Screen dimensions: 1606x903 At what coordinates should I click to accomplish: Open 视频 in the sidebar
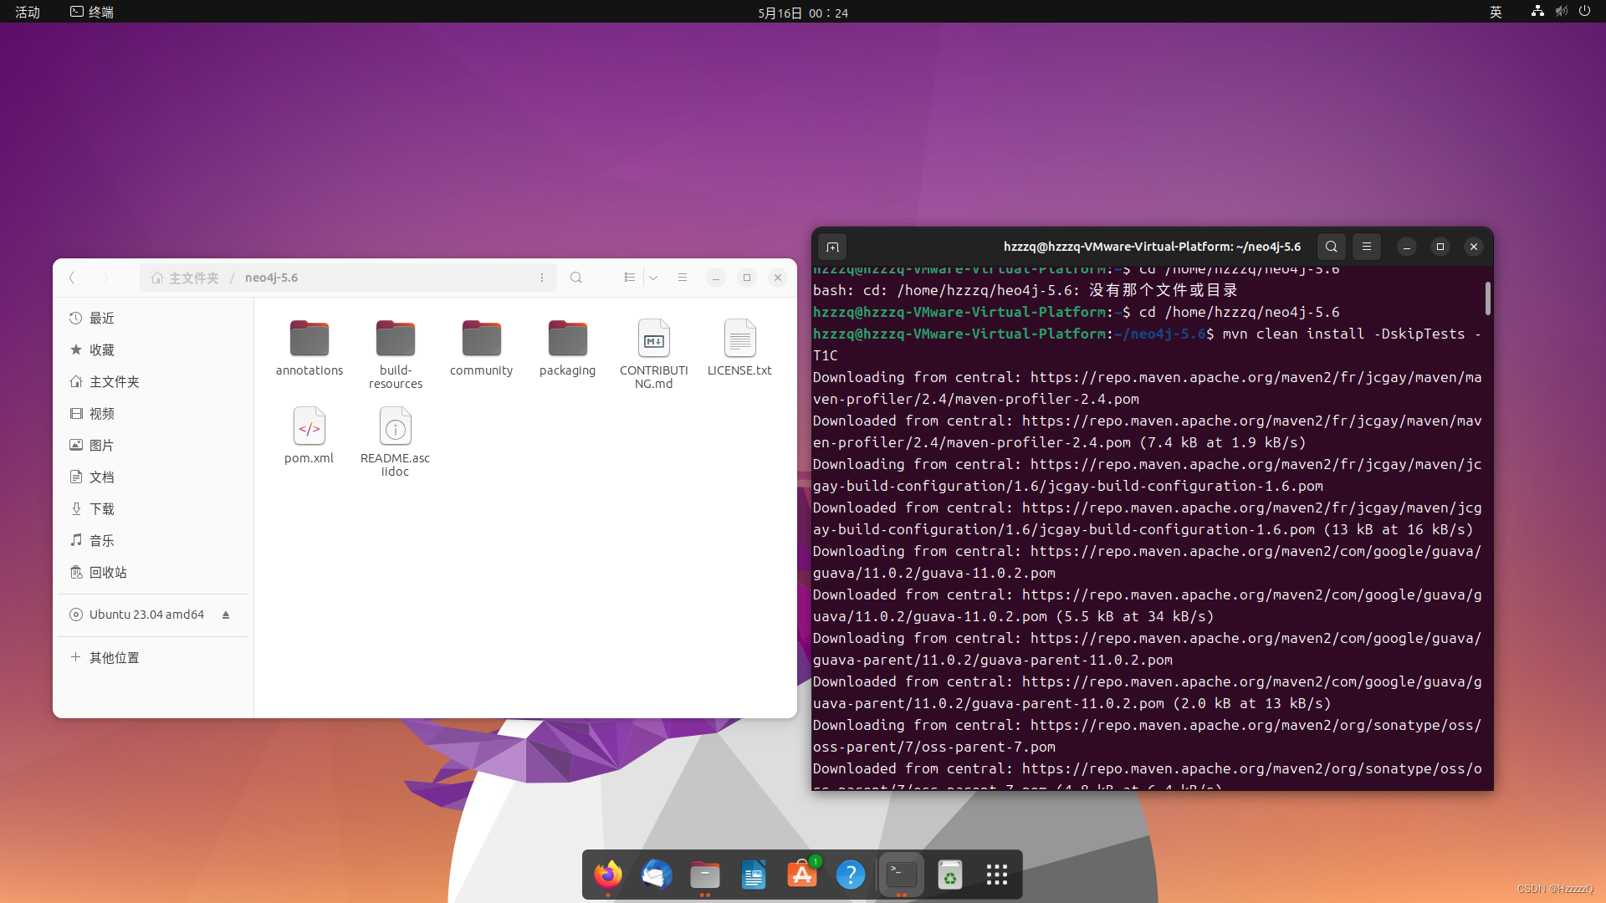point(153,414)
